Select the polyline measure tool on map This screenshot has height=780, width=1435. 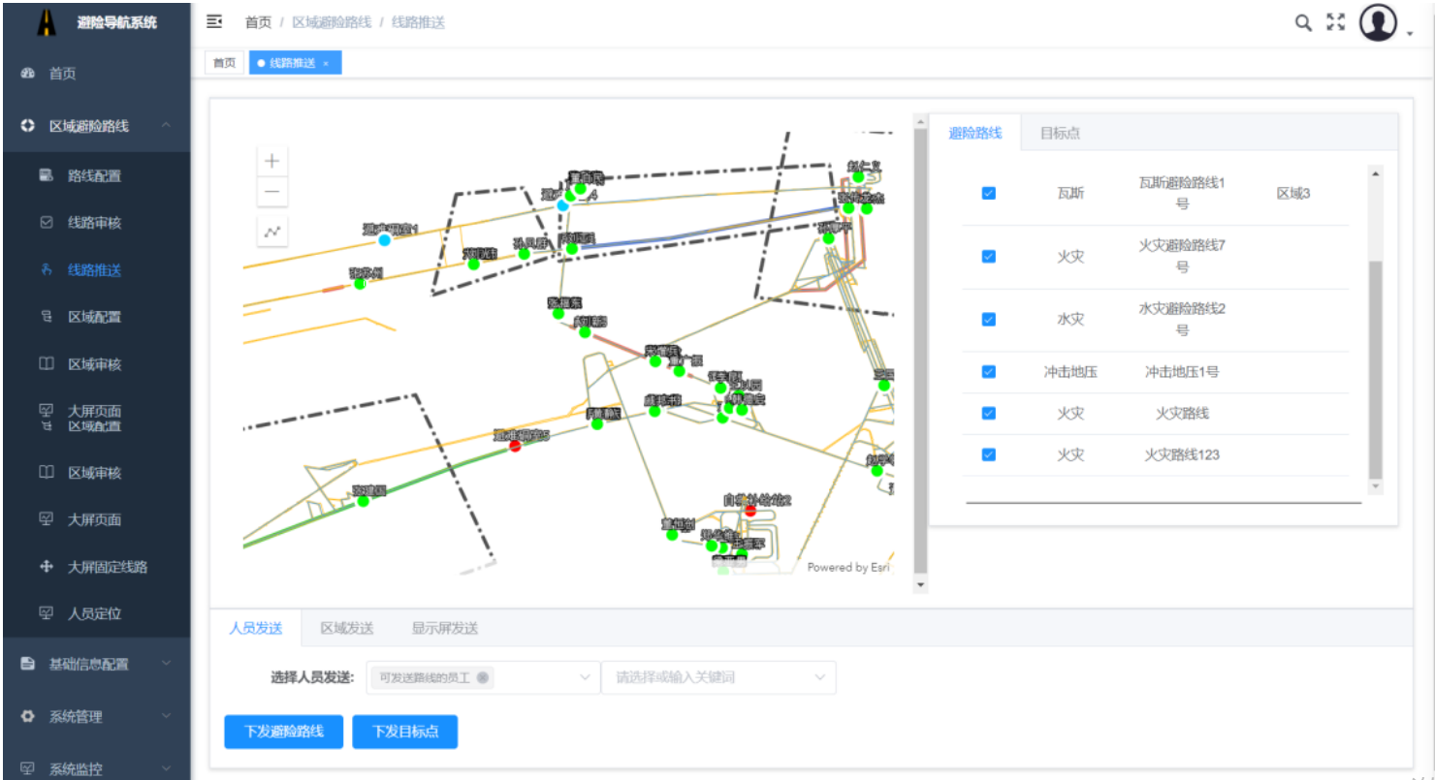(x=272, y=232)
